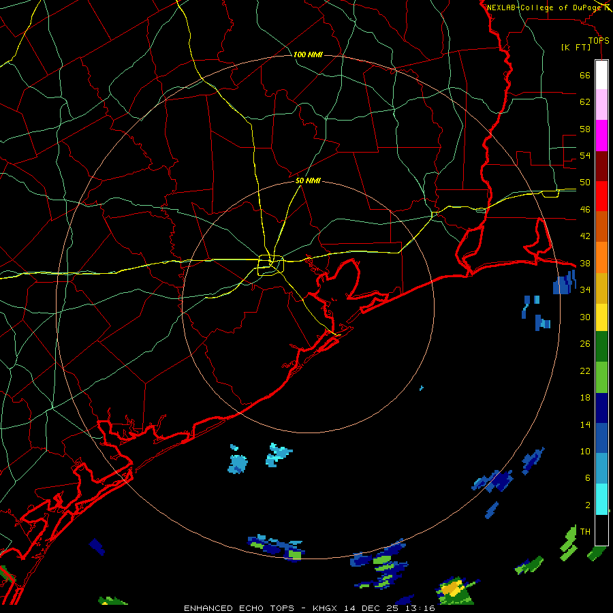Image resolution: width=613 pixels, height=613 pixels.
Task: Click the legend value '54'
Action: [x=585, y=155]
